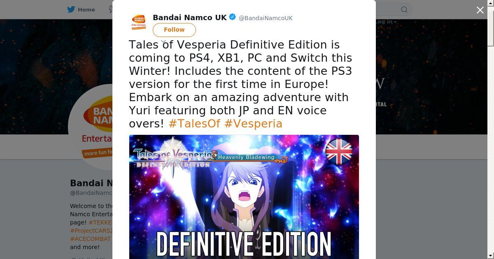Click the UK flag badge on image
Image resolution: width=494 pixels, height=259 pixels.
tap(339, 151)
